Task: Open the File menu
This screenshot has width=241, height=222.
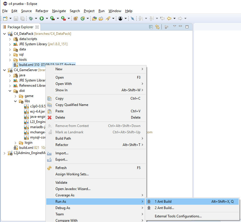Action: point(5,11)
